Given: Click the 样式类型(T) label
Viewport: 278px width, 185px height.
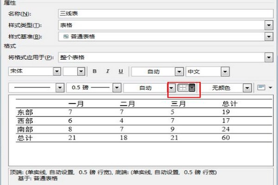Looking at the screenshot, I should 25,25.
